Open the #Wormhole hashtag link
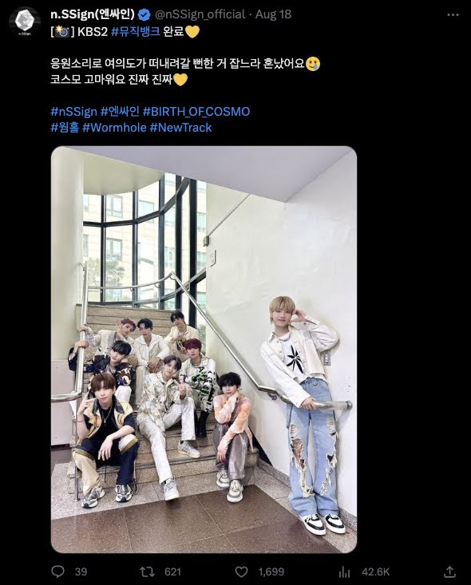Screen dimensions: 471x585 pyautogui.click(x=114, y=128)
